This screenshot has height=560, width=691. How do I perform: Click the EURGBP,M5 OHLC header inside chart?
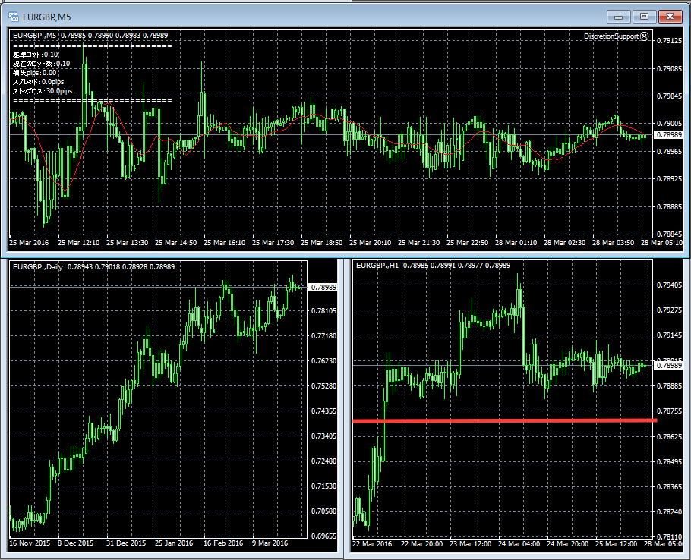click(x=90, y=35)
